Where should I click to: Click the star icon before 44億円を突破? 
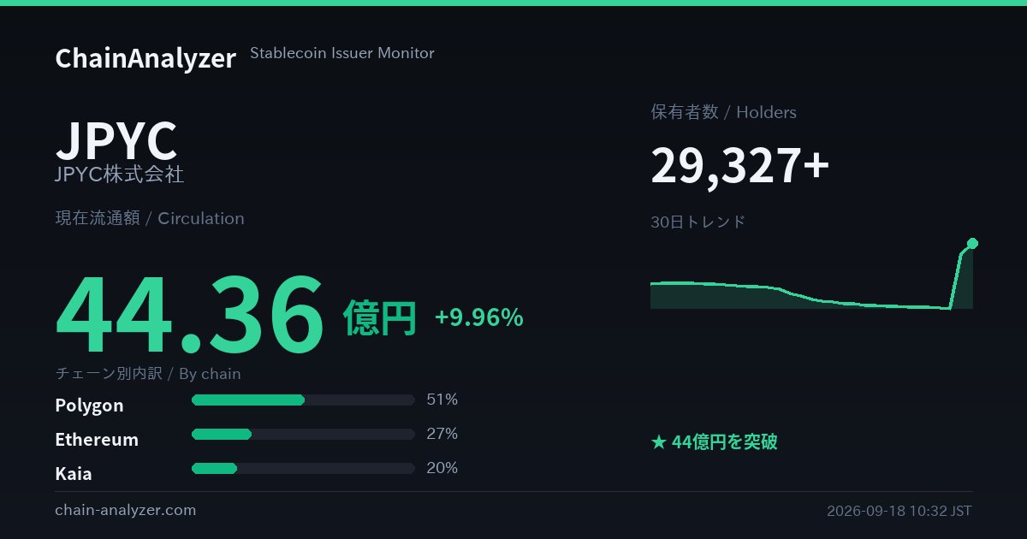click(658, 442)
